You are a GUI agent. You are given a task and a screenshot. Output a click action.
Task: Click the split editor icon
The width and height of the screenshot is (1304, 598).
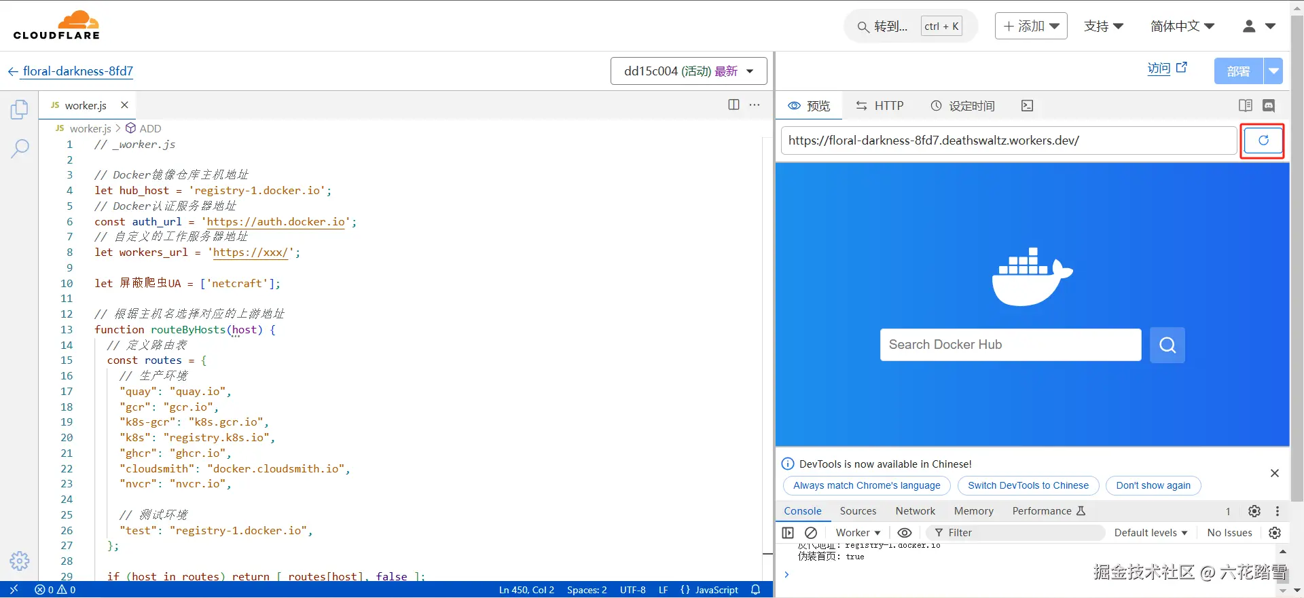point(733,105)
